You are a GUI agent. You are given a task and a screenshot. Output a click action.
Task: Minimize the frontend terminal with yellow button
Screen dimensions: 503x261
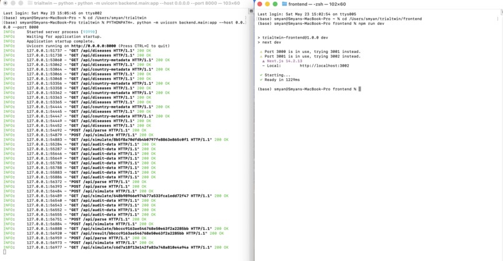click(x=267, y=4)
